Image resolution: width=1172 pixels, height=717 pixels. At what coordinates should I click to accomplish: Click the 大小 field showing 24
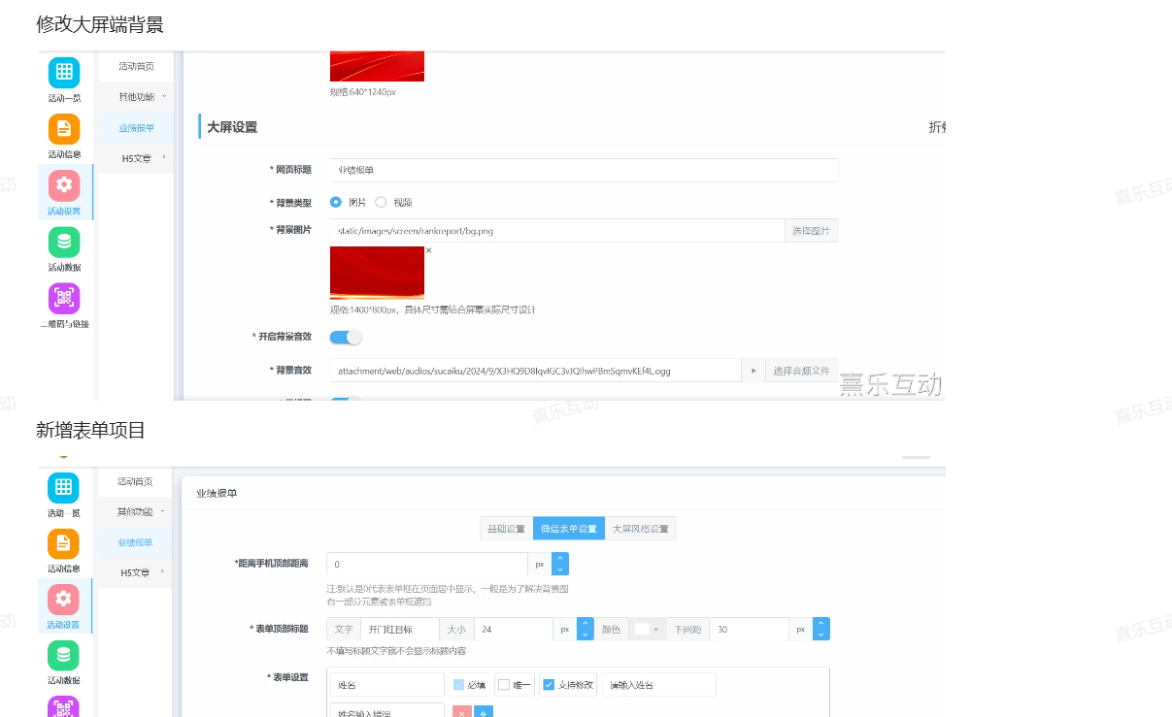point(514,629)
